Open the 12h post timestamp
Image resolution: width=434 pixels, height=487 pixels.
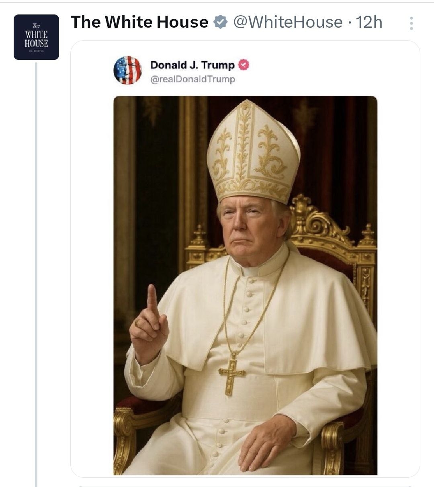(369, 22)
